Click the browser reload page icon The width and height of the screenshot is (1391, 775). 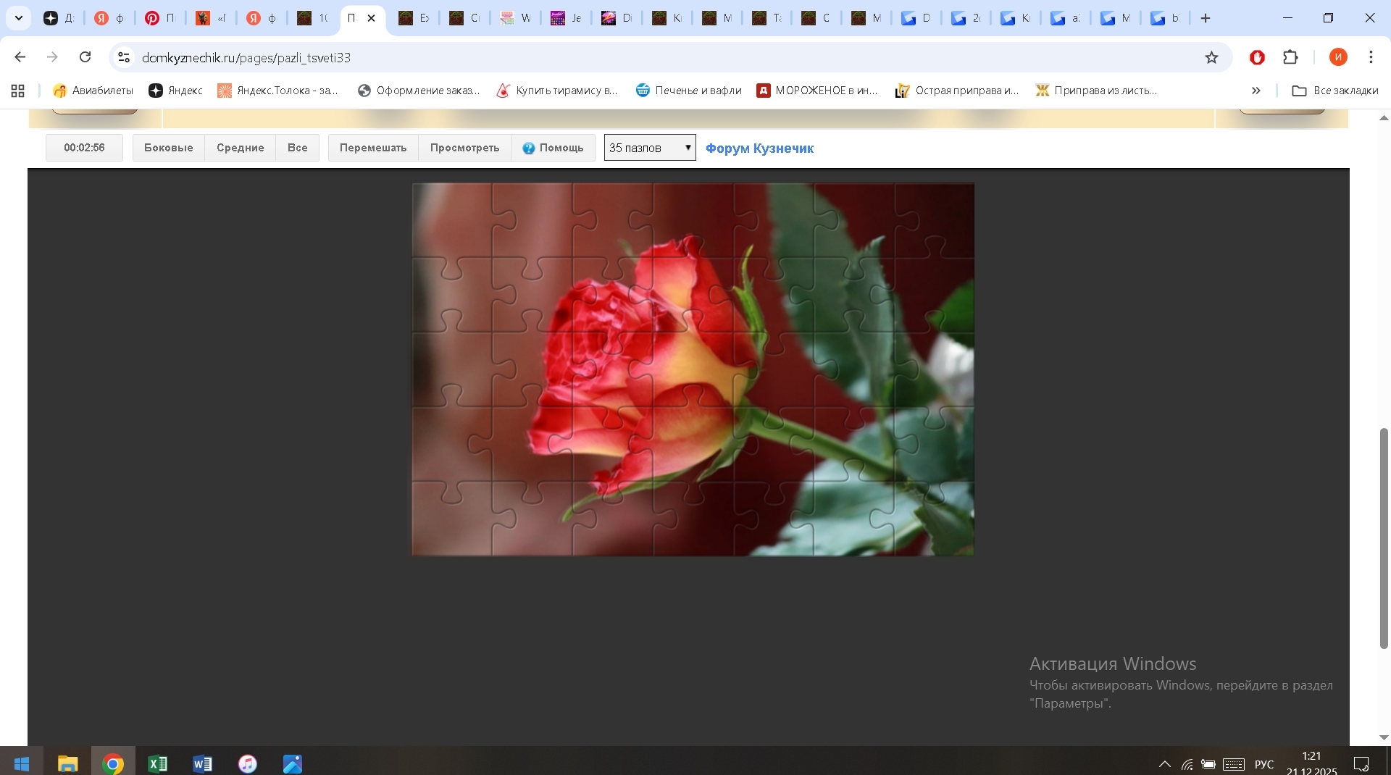click(x=85, y=57)
